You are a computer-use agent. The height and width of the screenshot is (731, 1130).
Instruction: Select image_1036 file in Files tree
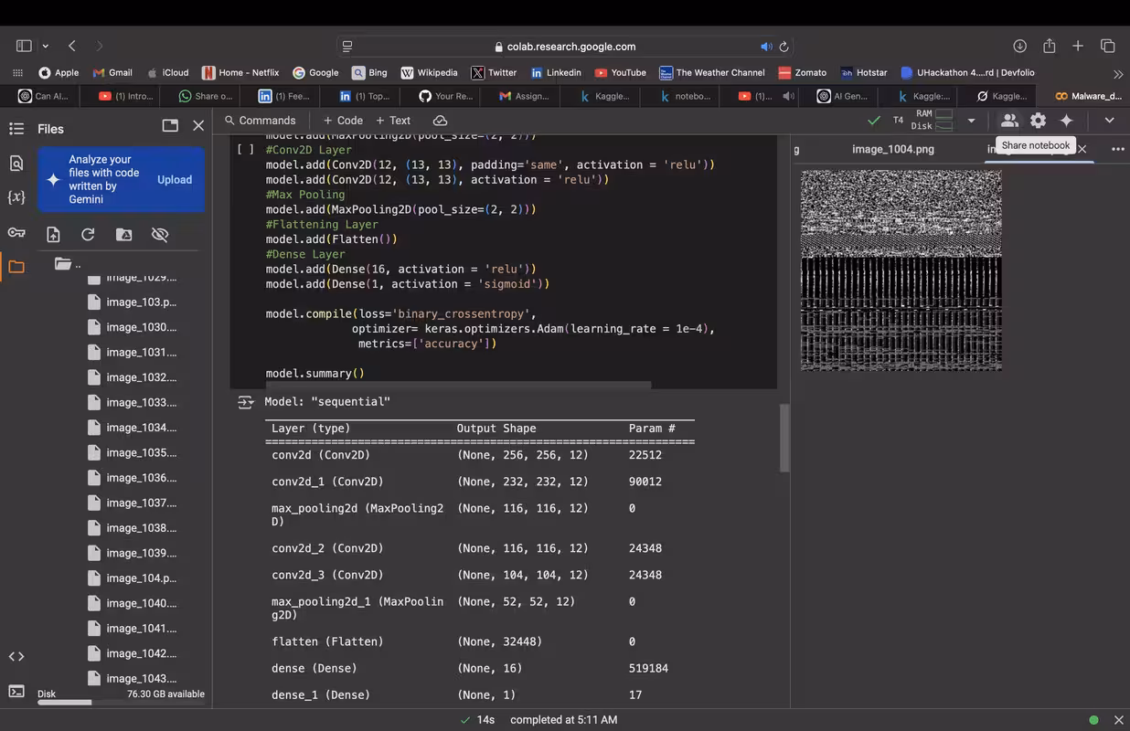(141, 478)
